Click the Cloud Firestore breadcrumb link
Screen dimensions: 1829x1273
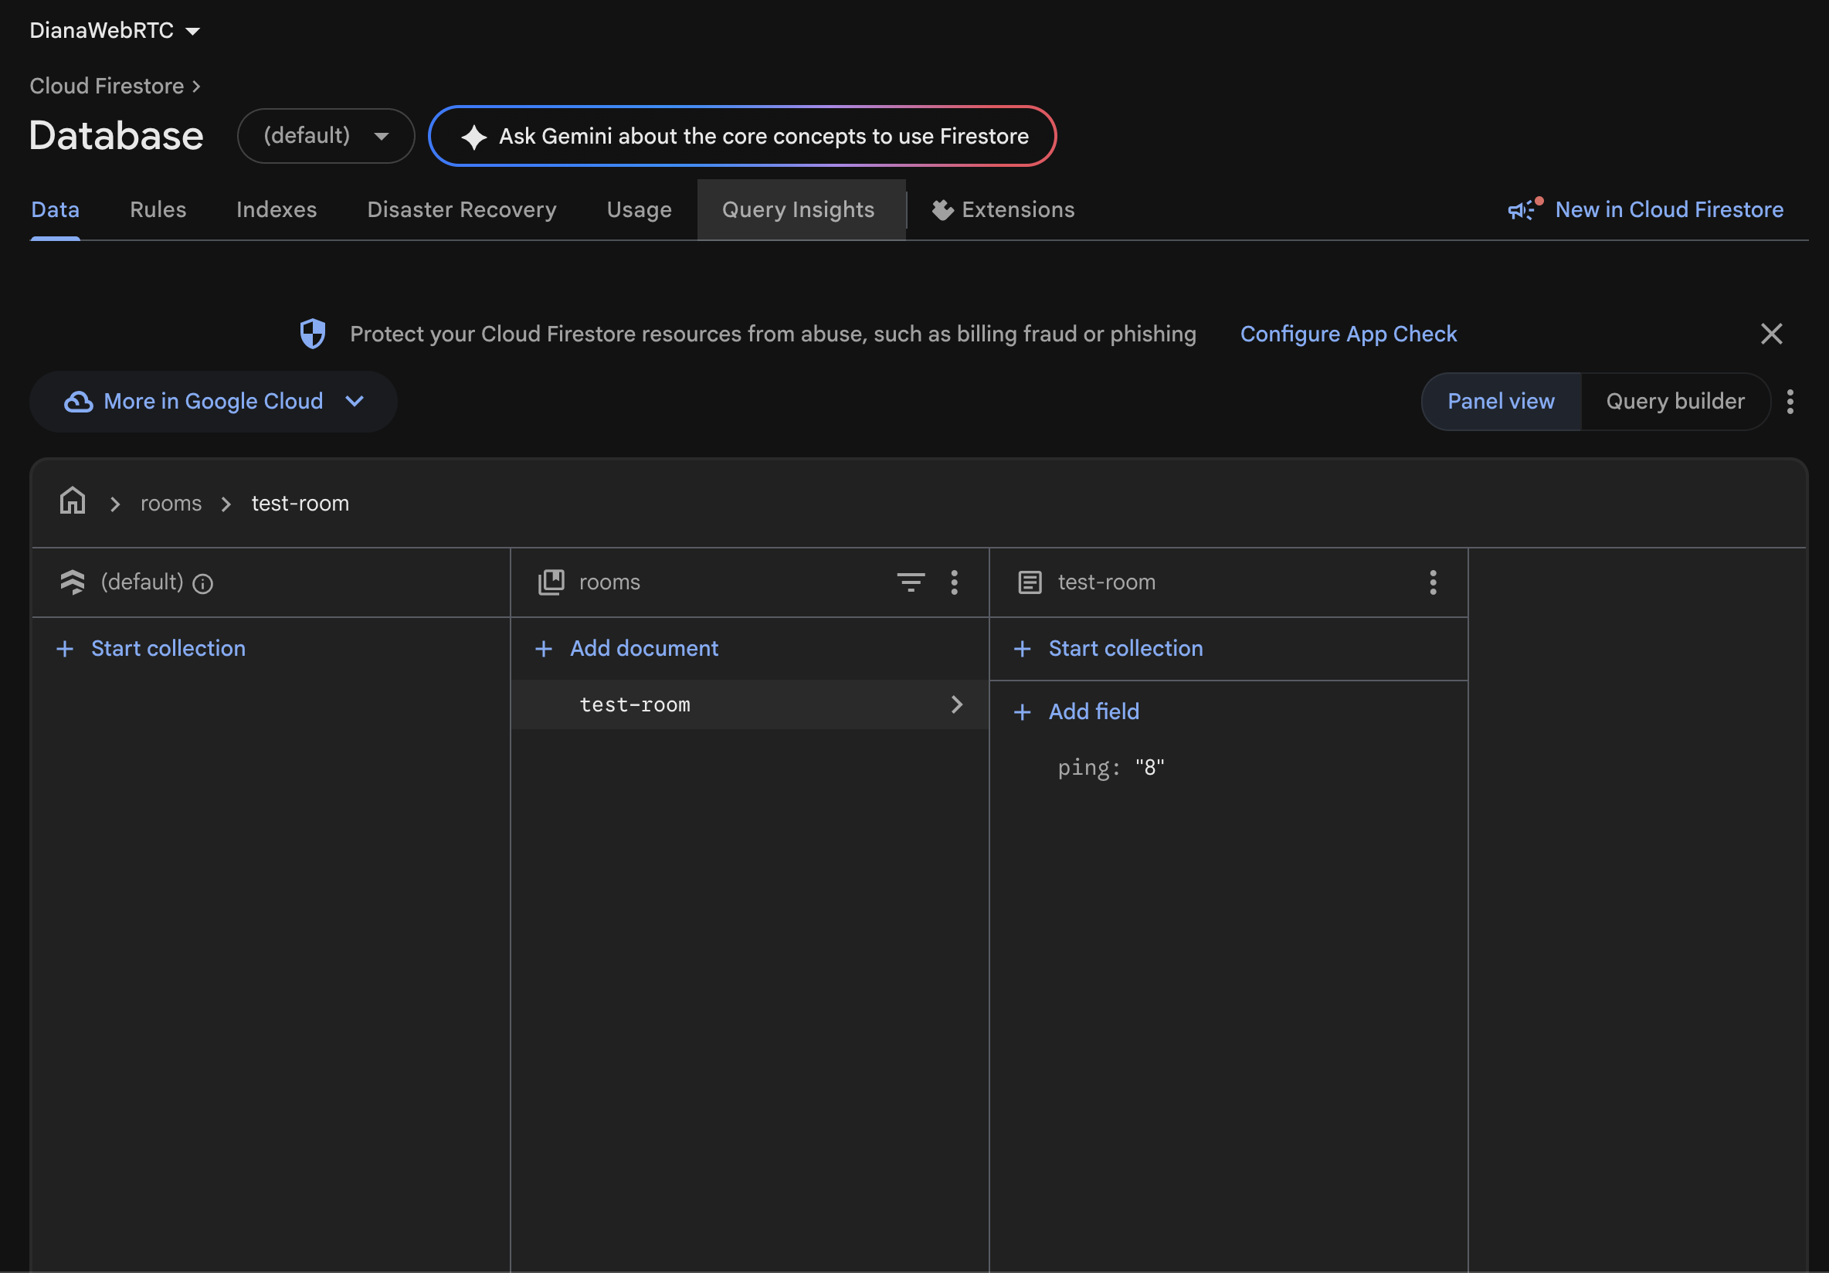point(107,86)
